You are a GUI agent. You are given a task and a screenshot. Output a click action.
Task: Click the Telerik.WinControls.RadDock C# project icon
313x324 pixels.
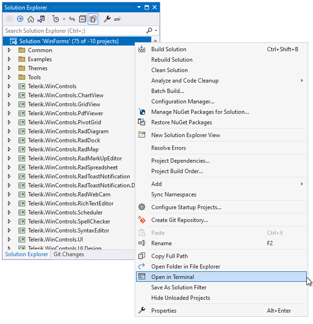point(22,140)
